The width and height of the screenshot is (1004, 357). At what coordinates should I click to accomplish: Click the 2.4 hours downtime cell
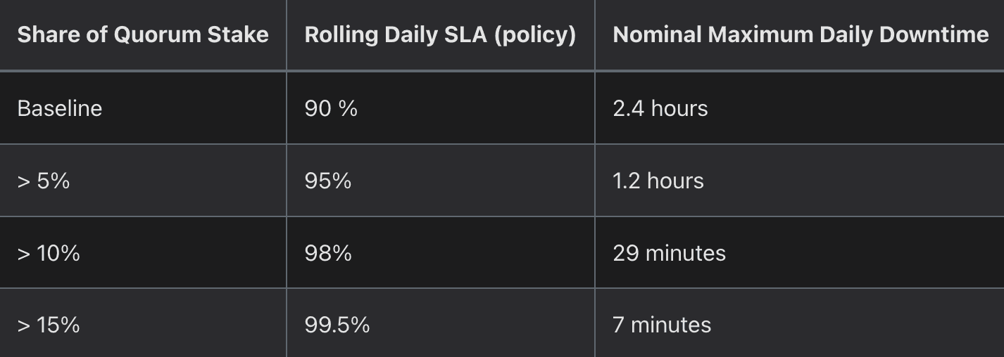[660, 108]
